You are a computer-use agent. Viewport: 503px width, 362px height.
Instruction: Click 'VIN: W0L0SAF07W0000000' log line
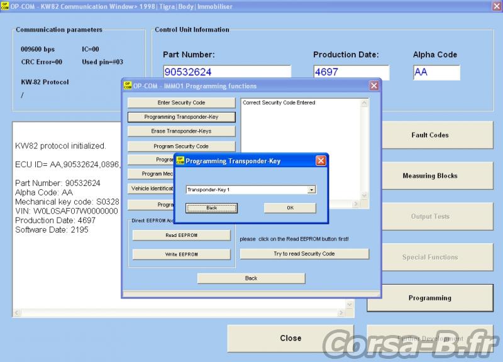pyautogui.click(x=67, y=211)
